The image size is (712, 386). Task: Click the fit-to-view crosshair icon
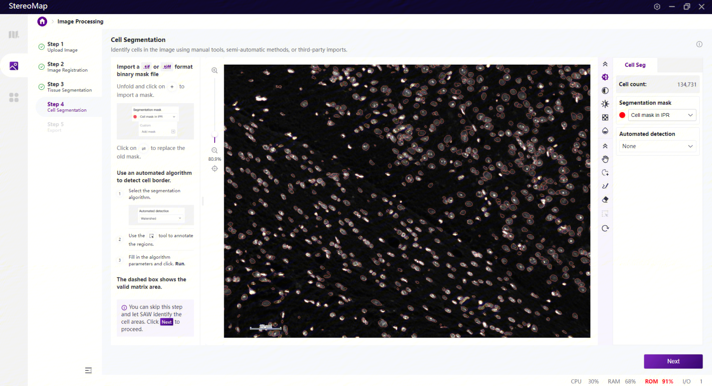point(214,169)
